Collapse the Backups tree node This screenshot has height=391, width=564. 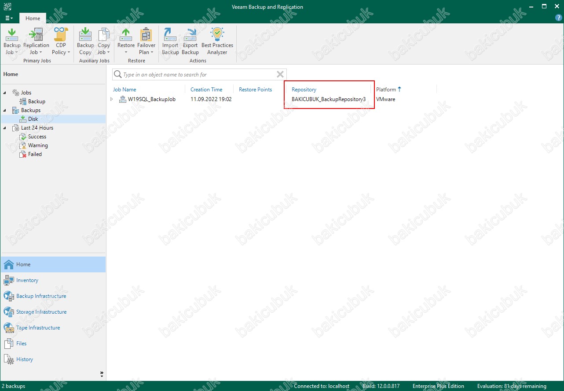(5, 110)
